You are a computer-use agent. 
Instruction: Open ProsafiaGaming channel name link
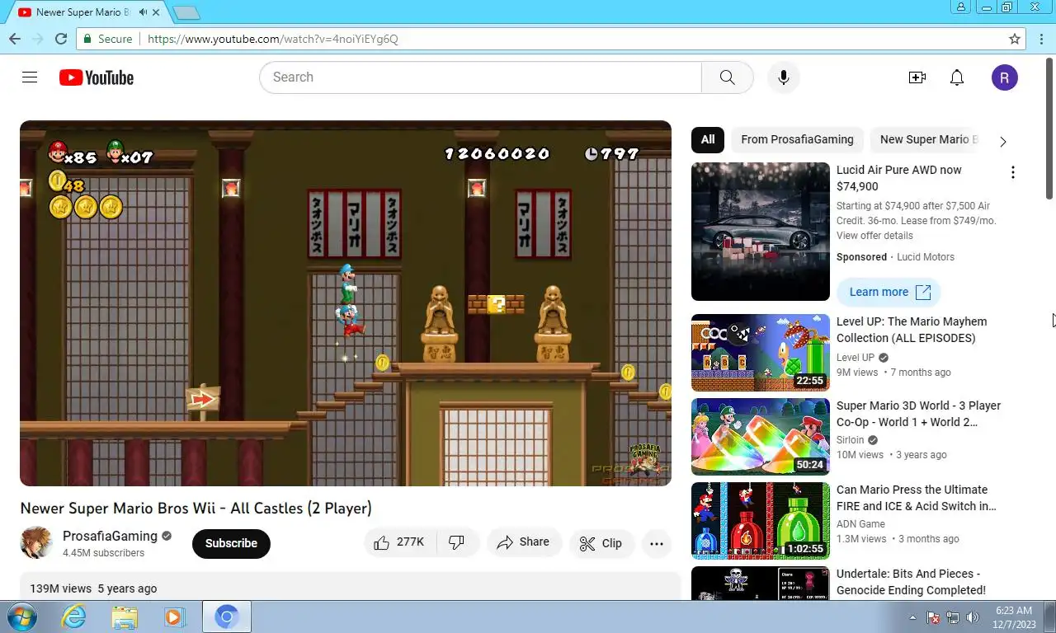point(110,536)
